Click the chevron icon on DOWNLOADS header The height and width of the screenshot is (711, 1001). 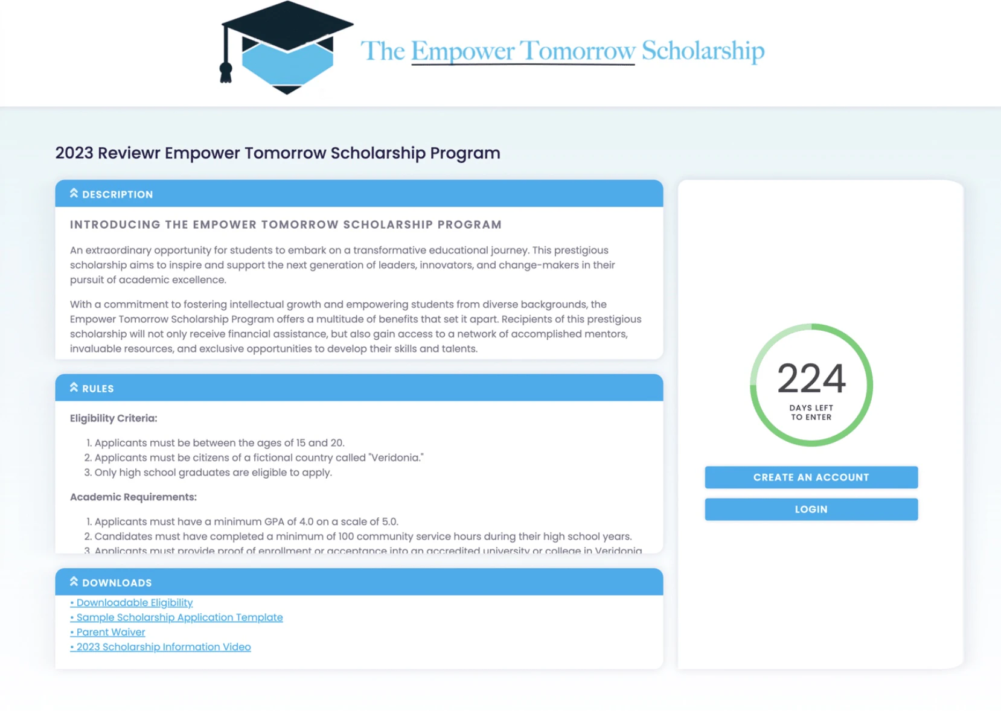point(74,581)
